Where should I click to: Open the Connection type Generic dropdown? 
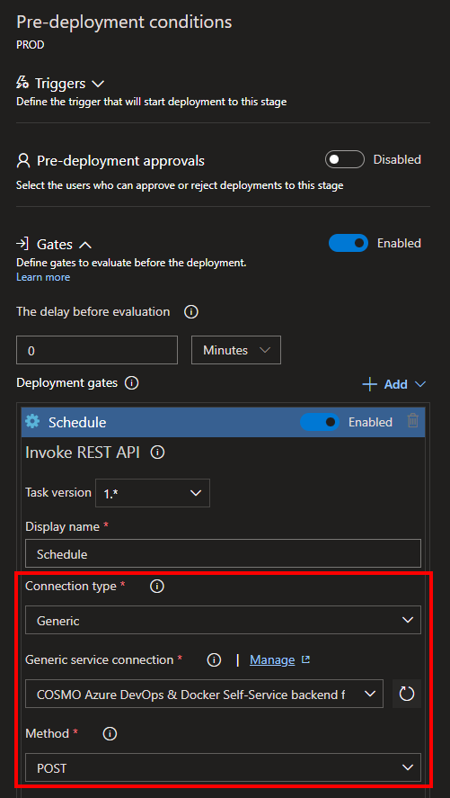pyautogui.click(x=223, y=620)
